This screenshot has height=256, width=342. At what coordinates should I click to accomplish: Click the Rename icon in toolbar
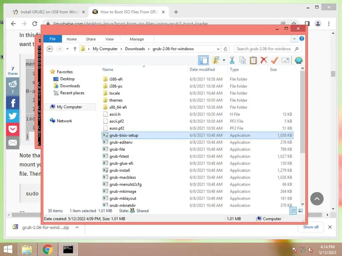tap(285, 60)
